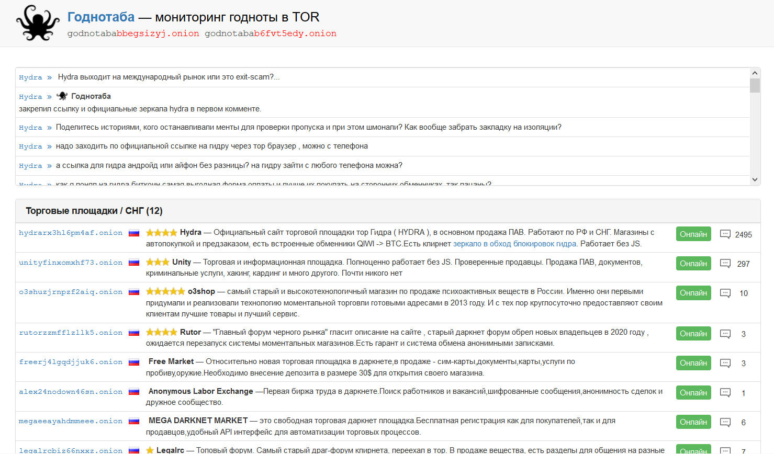This screenshot has height=454, width=774.
Task: Click the Онлайн button in the Free Market row
Action: pyautogui.click(x=693, y=363)
